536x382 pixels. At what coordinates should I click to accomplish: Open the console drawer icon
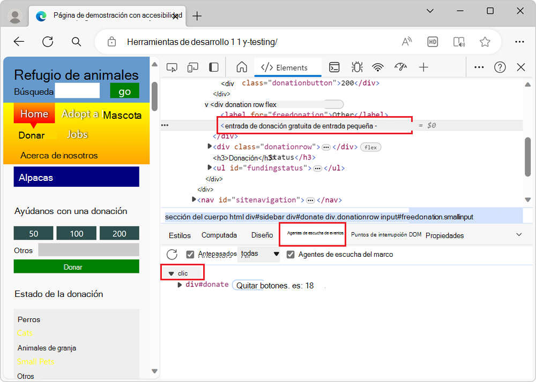pyautogui.click(x=334, y=67)
